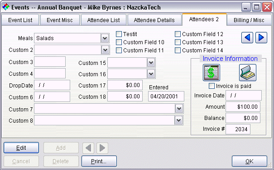The width and height of the screenshot is (274, 170).
Task: Click the dollar calendar invoice icon
Action: pyautogui.click(x=212, y=73)
